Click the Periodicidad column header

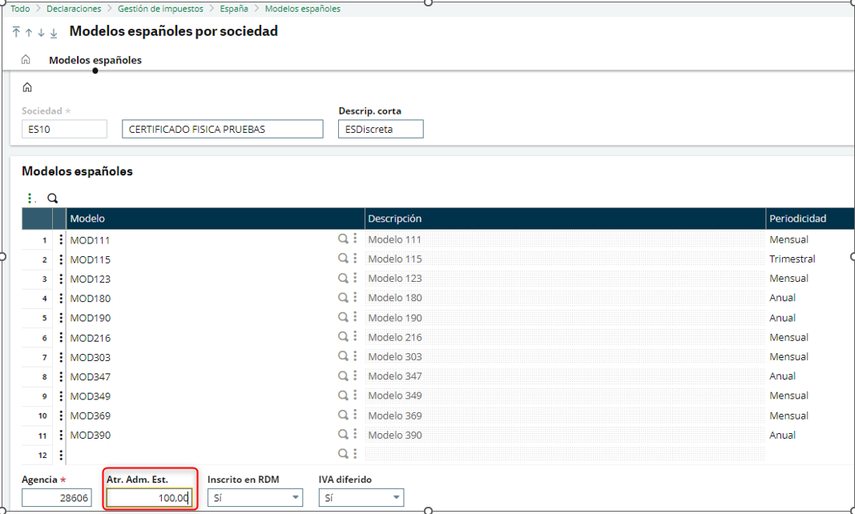(x=810, y=219)
